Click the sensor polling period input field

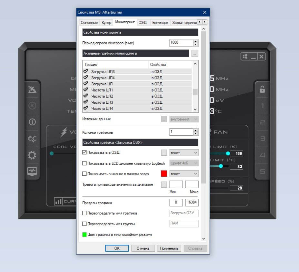point(181,43)
